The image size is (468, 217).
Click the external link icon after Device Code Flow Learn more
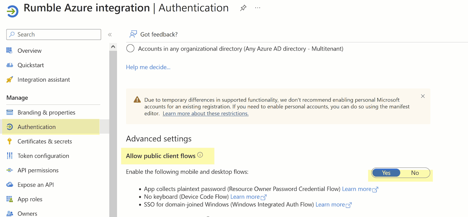(264, 197)
